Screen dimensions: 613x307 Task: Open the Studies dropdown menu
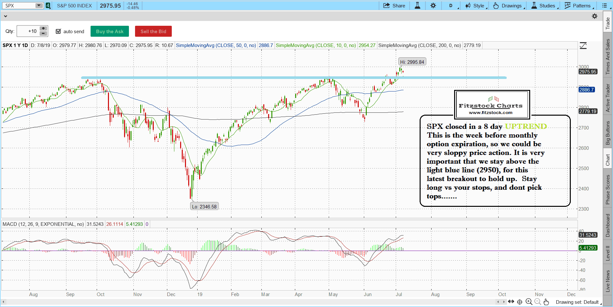point(544,5)
